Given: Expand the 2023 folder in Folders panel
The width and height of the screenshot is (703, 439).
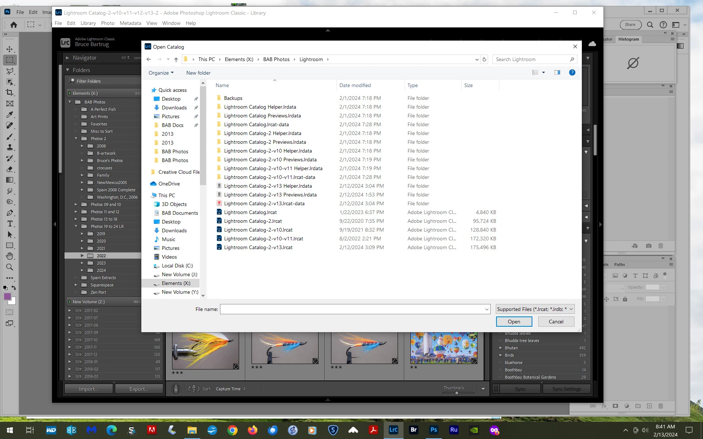Looking at the screenshot, I should (x=82, y=263).
